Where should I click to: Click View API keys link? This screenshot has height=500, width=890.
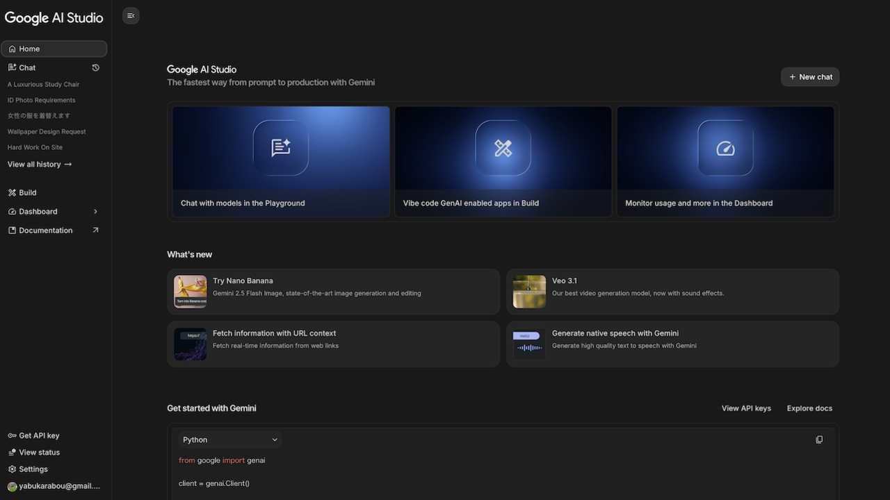point(746,408)
